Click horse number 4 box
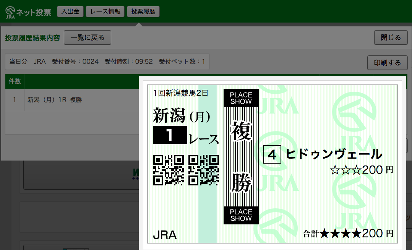This screenshot has width=412, height=250. (x=272, y=154)
